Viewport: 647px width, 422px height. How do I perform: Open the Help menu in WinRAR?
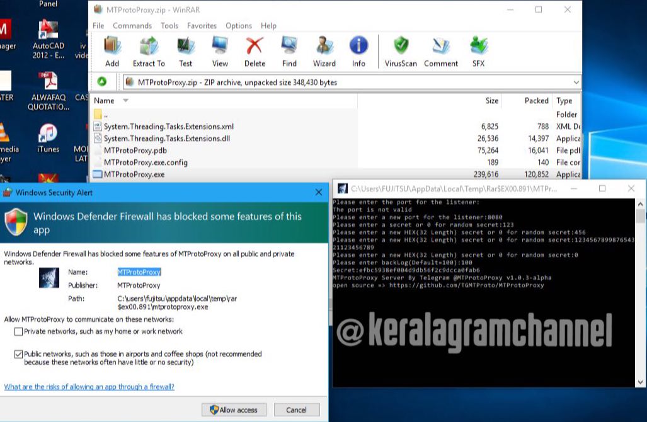point(268,26)
